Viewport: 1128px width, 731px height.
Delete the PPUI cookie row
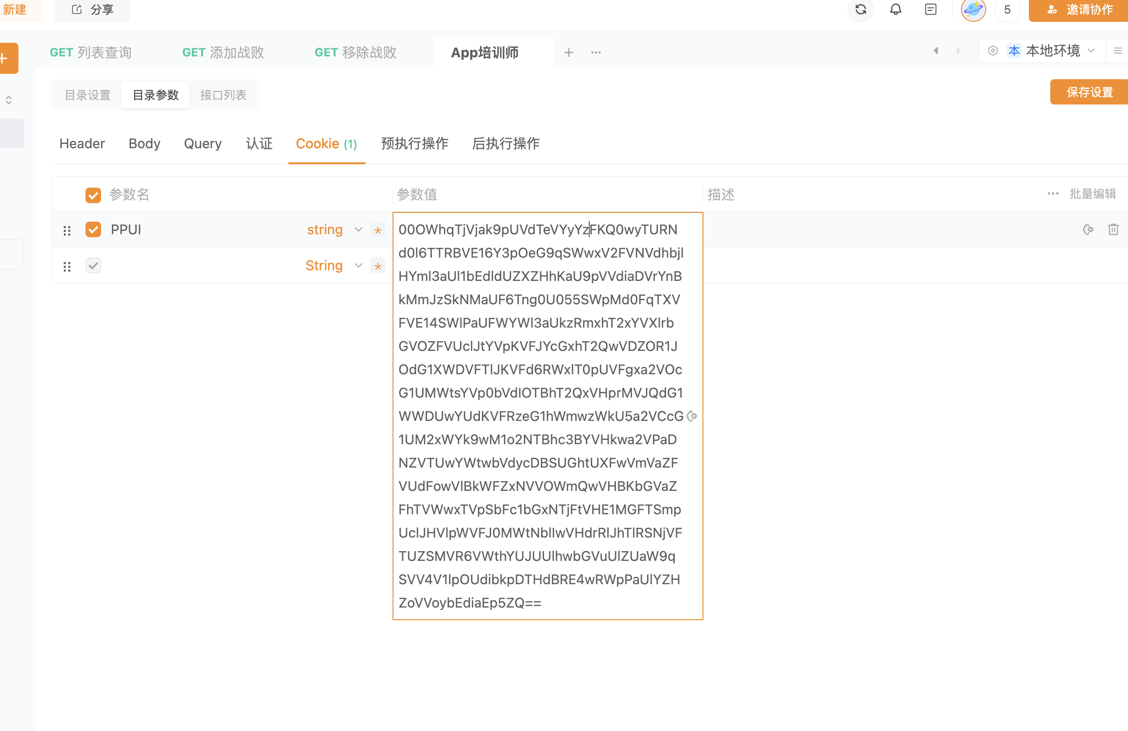point(1113,229)
